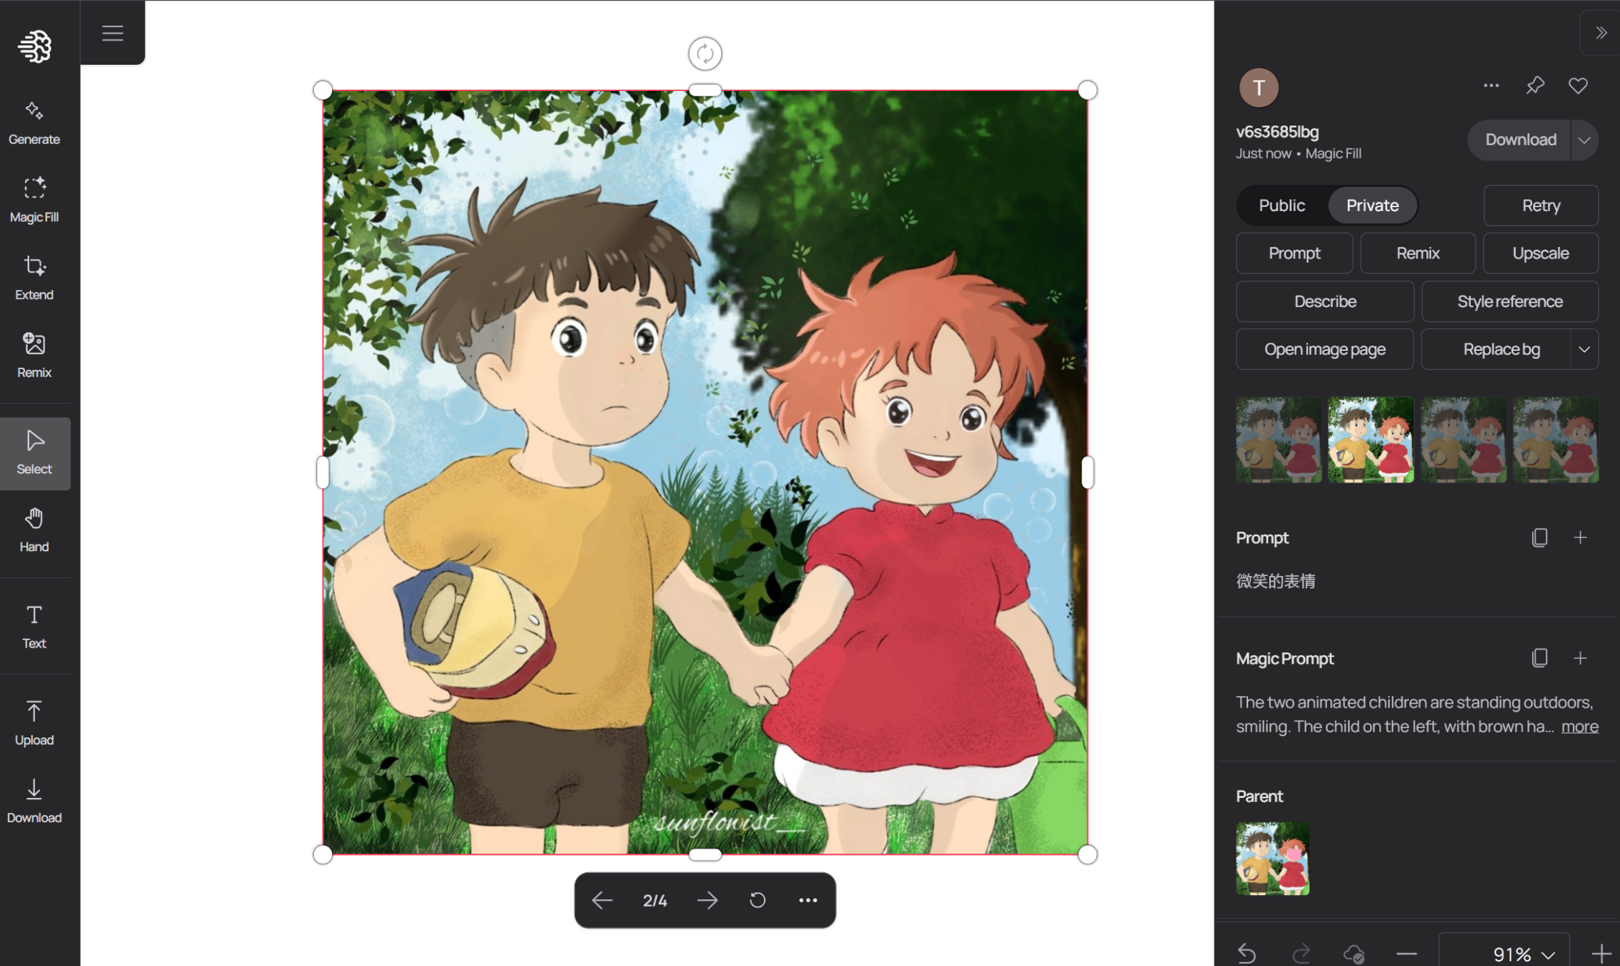Click the Upscale button
This screenshot has width=1620, height=966.
point(1540,253)
